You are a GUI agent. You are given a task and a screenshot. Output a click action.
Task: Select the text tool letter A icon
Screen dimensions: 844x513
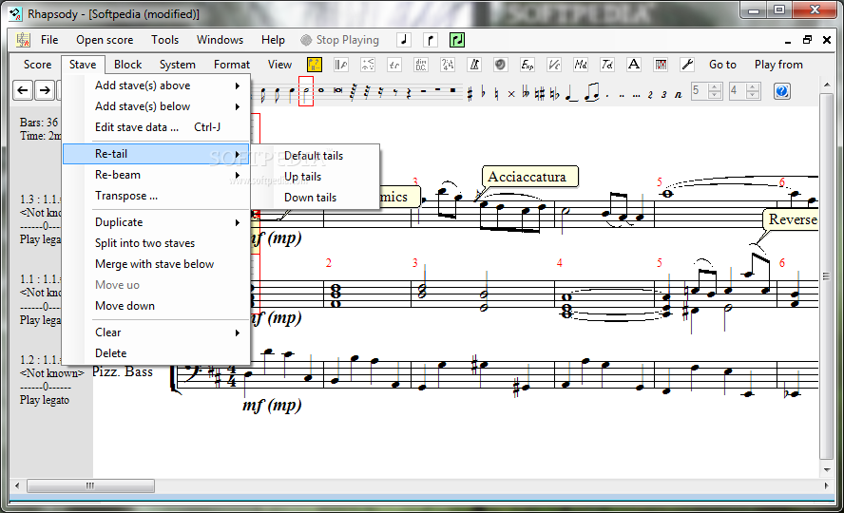pyautogui.click(x=634, y=65)
